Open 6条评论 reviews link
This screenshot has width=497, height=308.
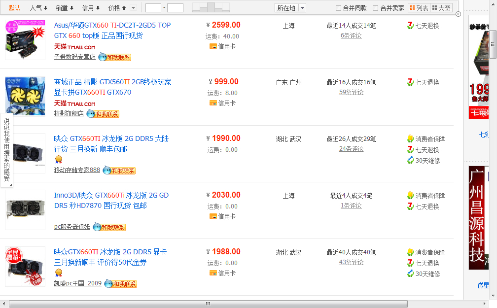(x=351, y=35)
